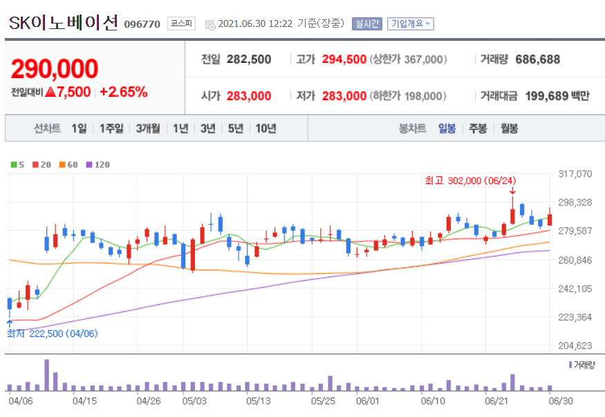Viewport: 605px width, 417px height.
Task: Click the red up-triangle change indicator
Action: tap(50, 92)
